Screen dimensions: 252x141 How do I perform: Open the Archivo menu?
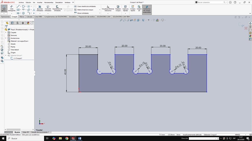click(x=21, y=2)
